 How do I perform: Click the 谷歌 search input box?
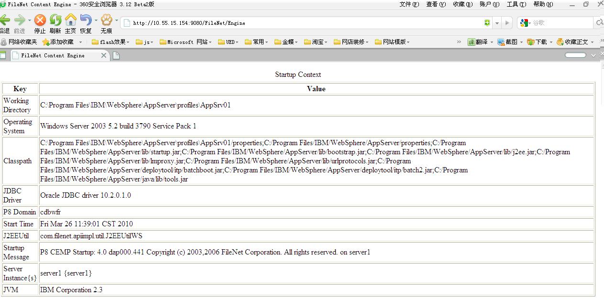pyautogui.click(x=561, y=23)
